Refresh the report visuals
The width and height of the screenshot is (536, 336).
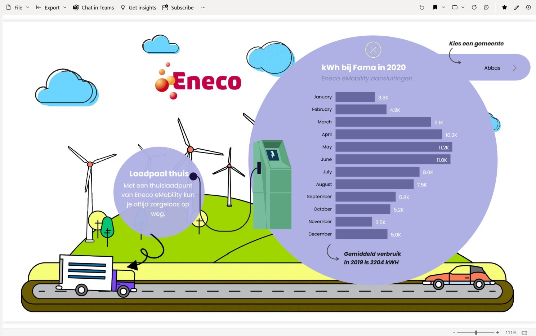coord(474,7)
